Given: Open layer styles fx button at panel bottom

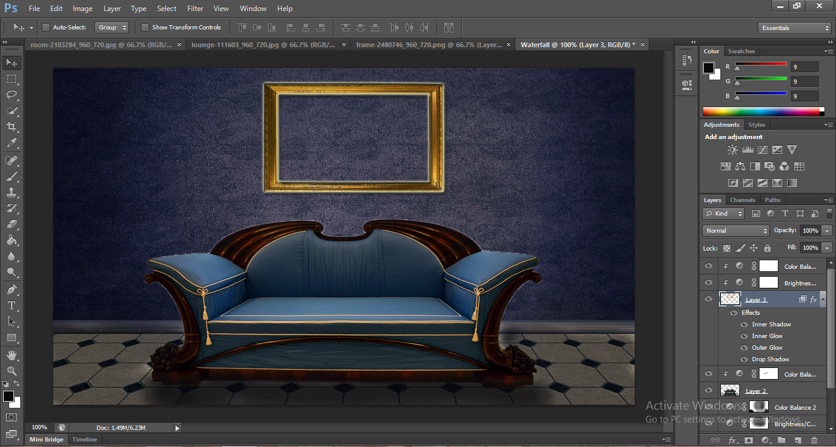Looking at the screenshot, I should click(x=733, y=440).
